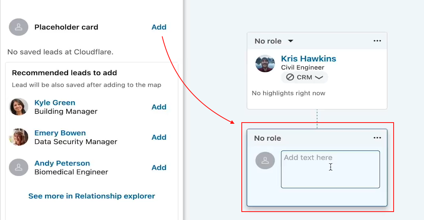The image size is (424, 220).
Task: Click No role label on placeholder card
Action: pos(268,138)
